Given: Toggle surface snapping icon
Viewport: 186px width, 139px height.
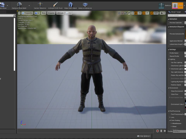Looking at the screenshot, I should (x=133, y=13).
